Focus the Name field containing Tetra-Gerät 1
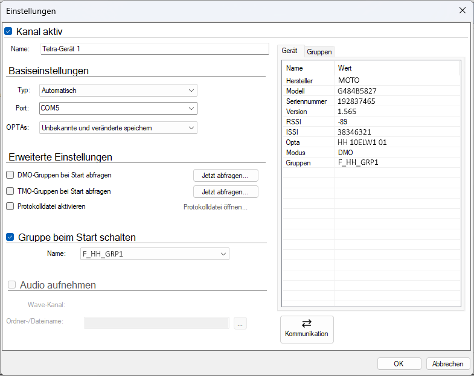The image size is (474, 376). [155, 49]
